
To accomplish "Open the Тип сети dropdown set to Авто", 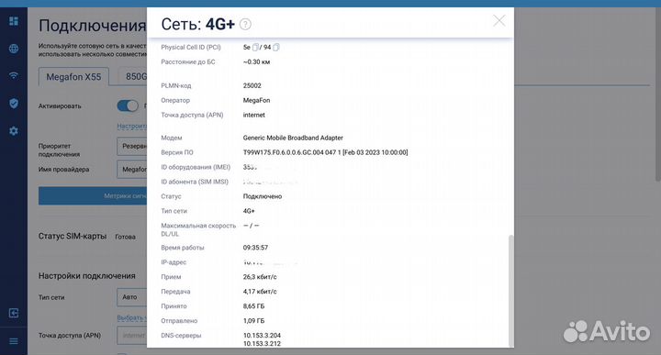I will (132, 297).
